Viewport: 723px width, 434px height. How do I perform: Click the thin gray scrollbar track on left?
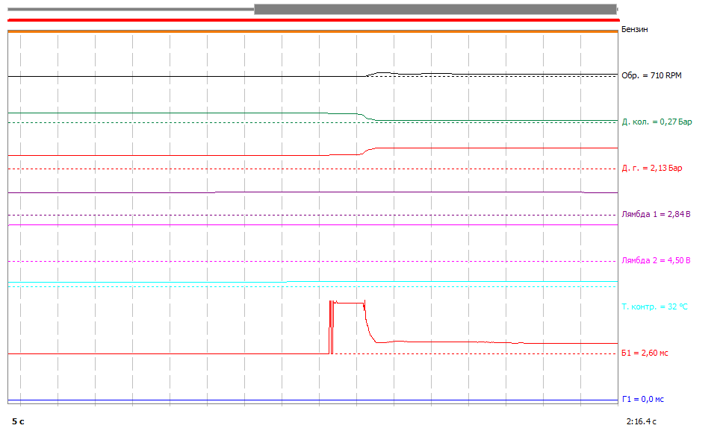click(131, 10)
